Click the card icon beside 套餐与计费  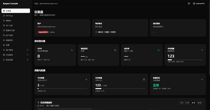point(4,30)
